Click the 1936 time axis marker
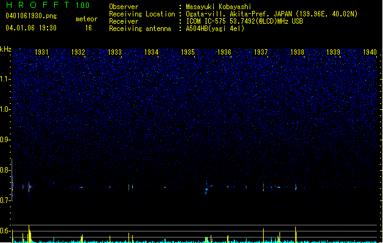The width and height of the screenshot is (383, 243). click(224, 52)
